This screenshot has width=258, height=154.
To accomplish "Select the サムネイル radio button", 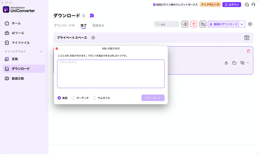I will point(94,98).
